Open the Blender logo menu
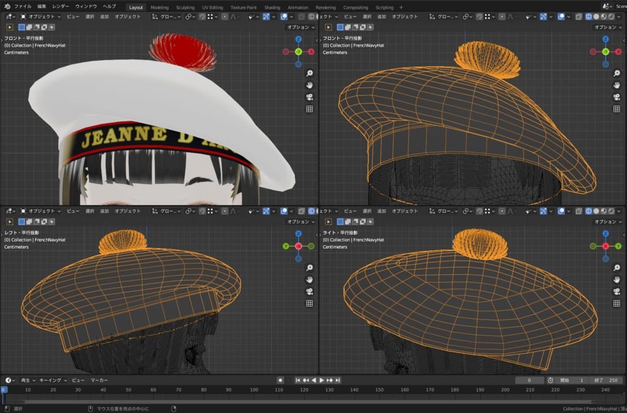 coord(7,7)
